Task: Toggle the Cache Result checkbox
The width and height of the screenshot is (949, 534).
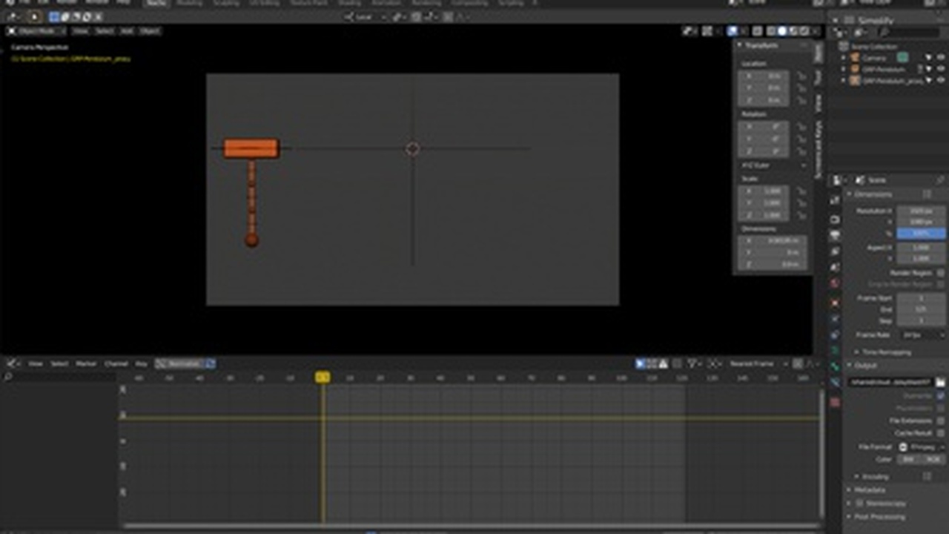Action: [x=941, y=432]
